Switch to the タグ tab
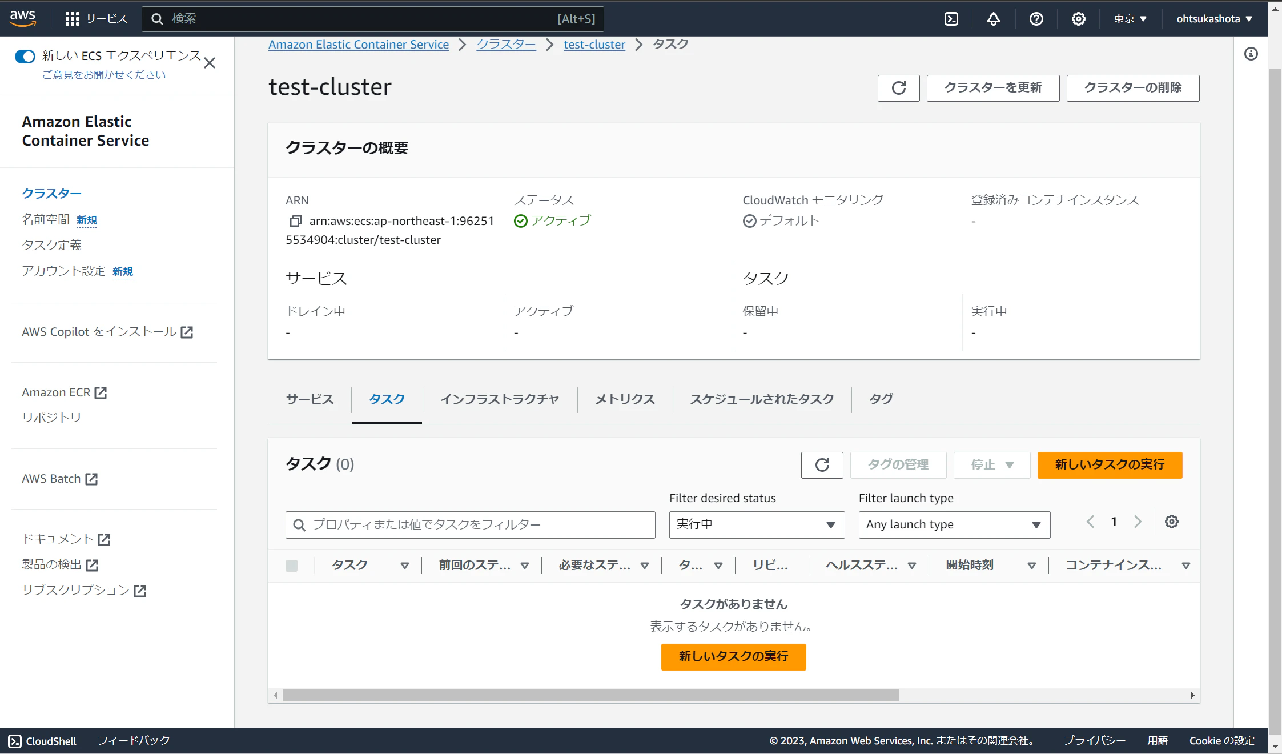This screenshot has width=1282, height=754. pyautogui.click(x=881, y=399)
